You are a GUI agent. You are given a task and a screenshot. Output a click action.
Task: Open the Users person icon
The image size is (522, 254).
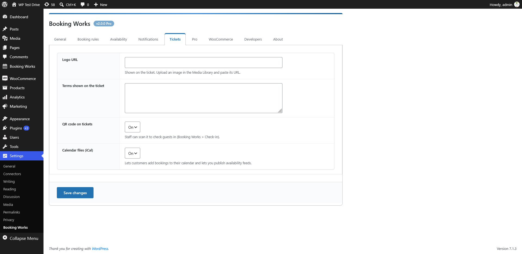click(x=5, y=137)
